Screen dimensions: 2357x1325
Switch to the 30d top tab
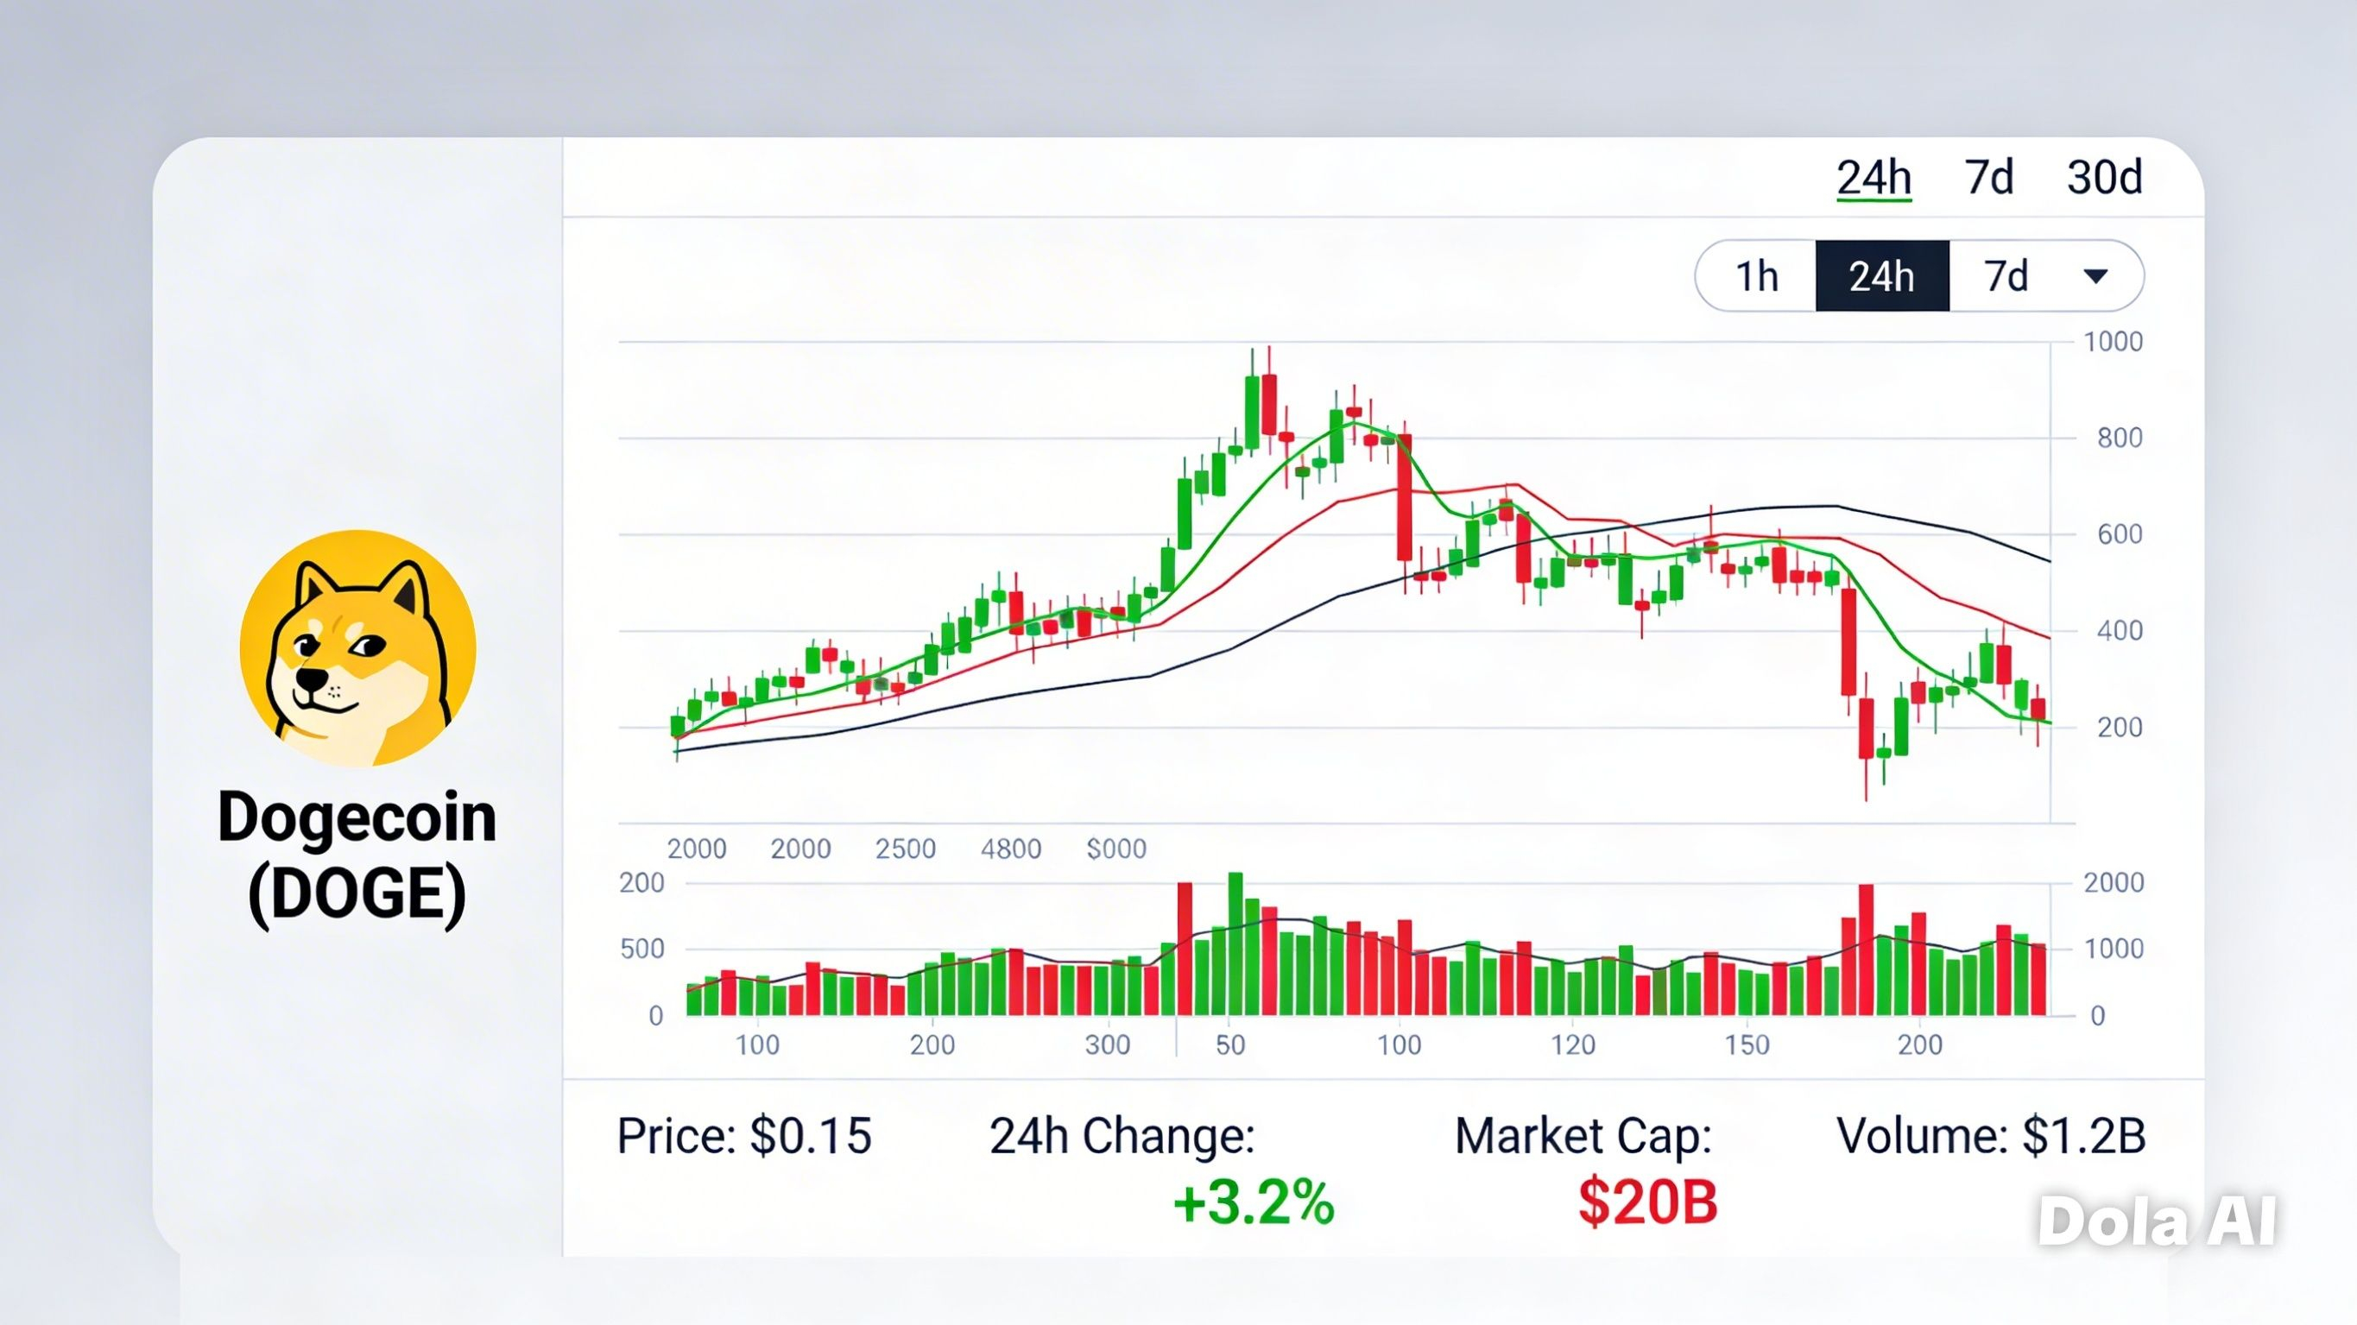2105,177
